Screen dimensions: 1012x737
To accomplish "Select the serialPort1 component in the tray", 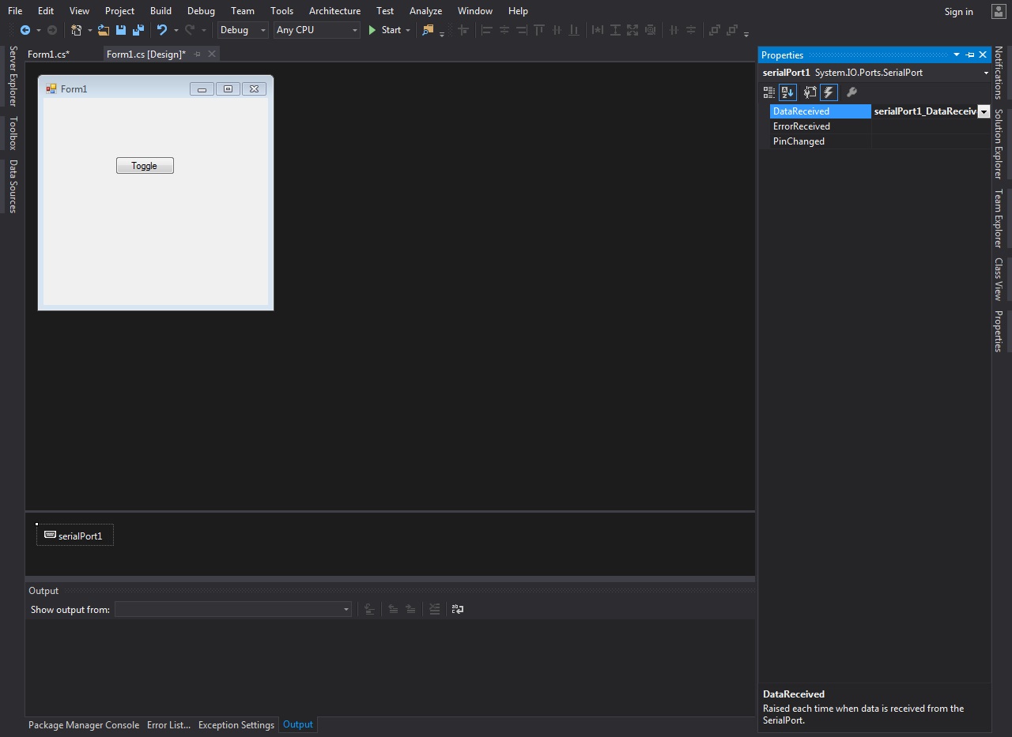I will pos(75,536).
